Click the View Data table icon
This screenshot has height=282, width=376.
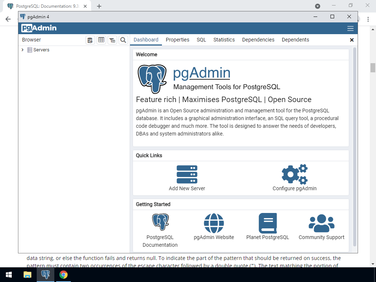point(101,40)
